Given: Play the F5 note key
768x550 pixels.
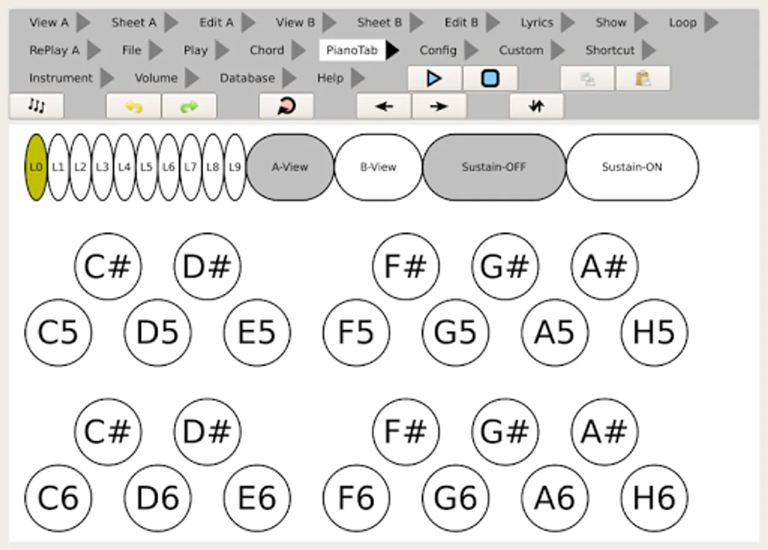Looking at the screenshot, I should [x=356, y=332].
